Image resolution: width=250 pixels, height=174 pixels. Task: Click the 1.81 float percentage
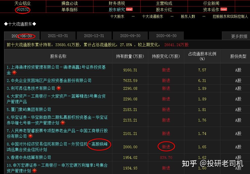[x=202, y=109]
